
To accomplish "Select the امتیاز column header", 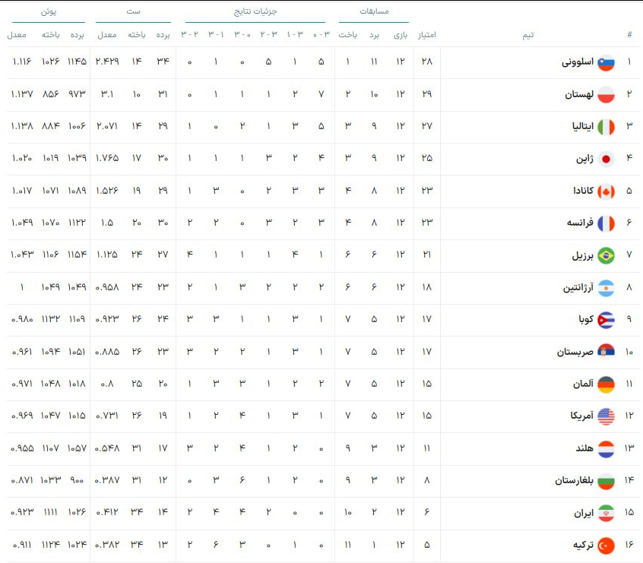I will click(x=426, y=35).
